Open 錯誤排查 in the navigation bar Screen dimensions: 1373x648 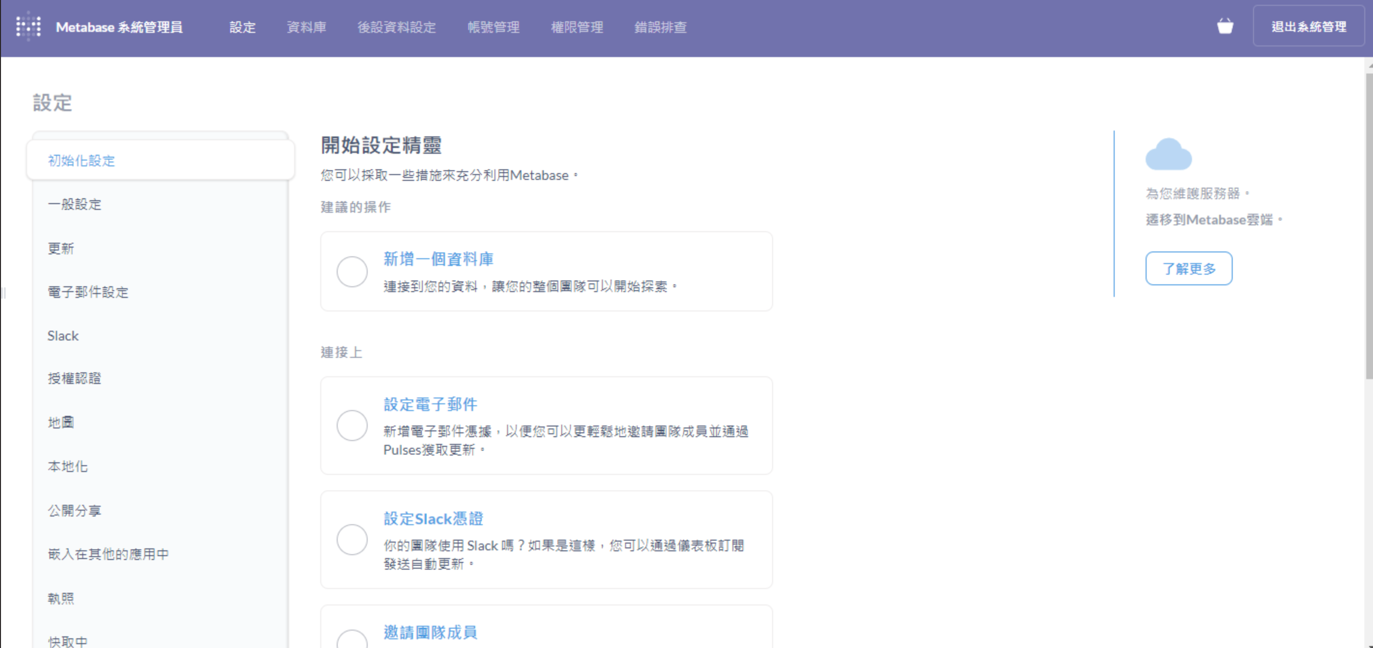(660, 27)
